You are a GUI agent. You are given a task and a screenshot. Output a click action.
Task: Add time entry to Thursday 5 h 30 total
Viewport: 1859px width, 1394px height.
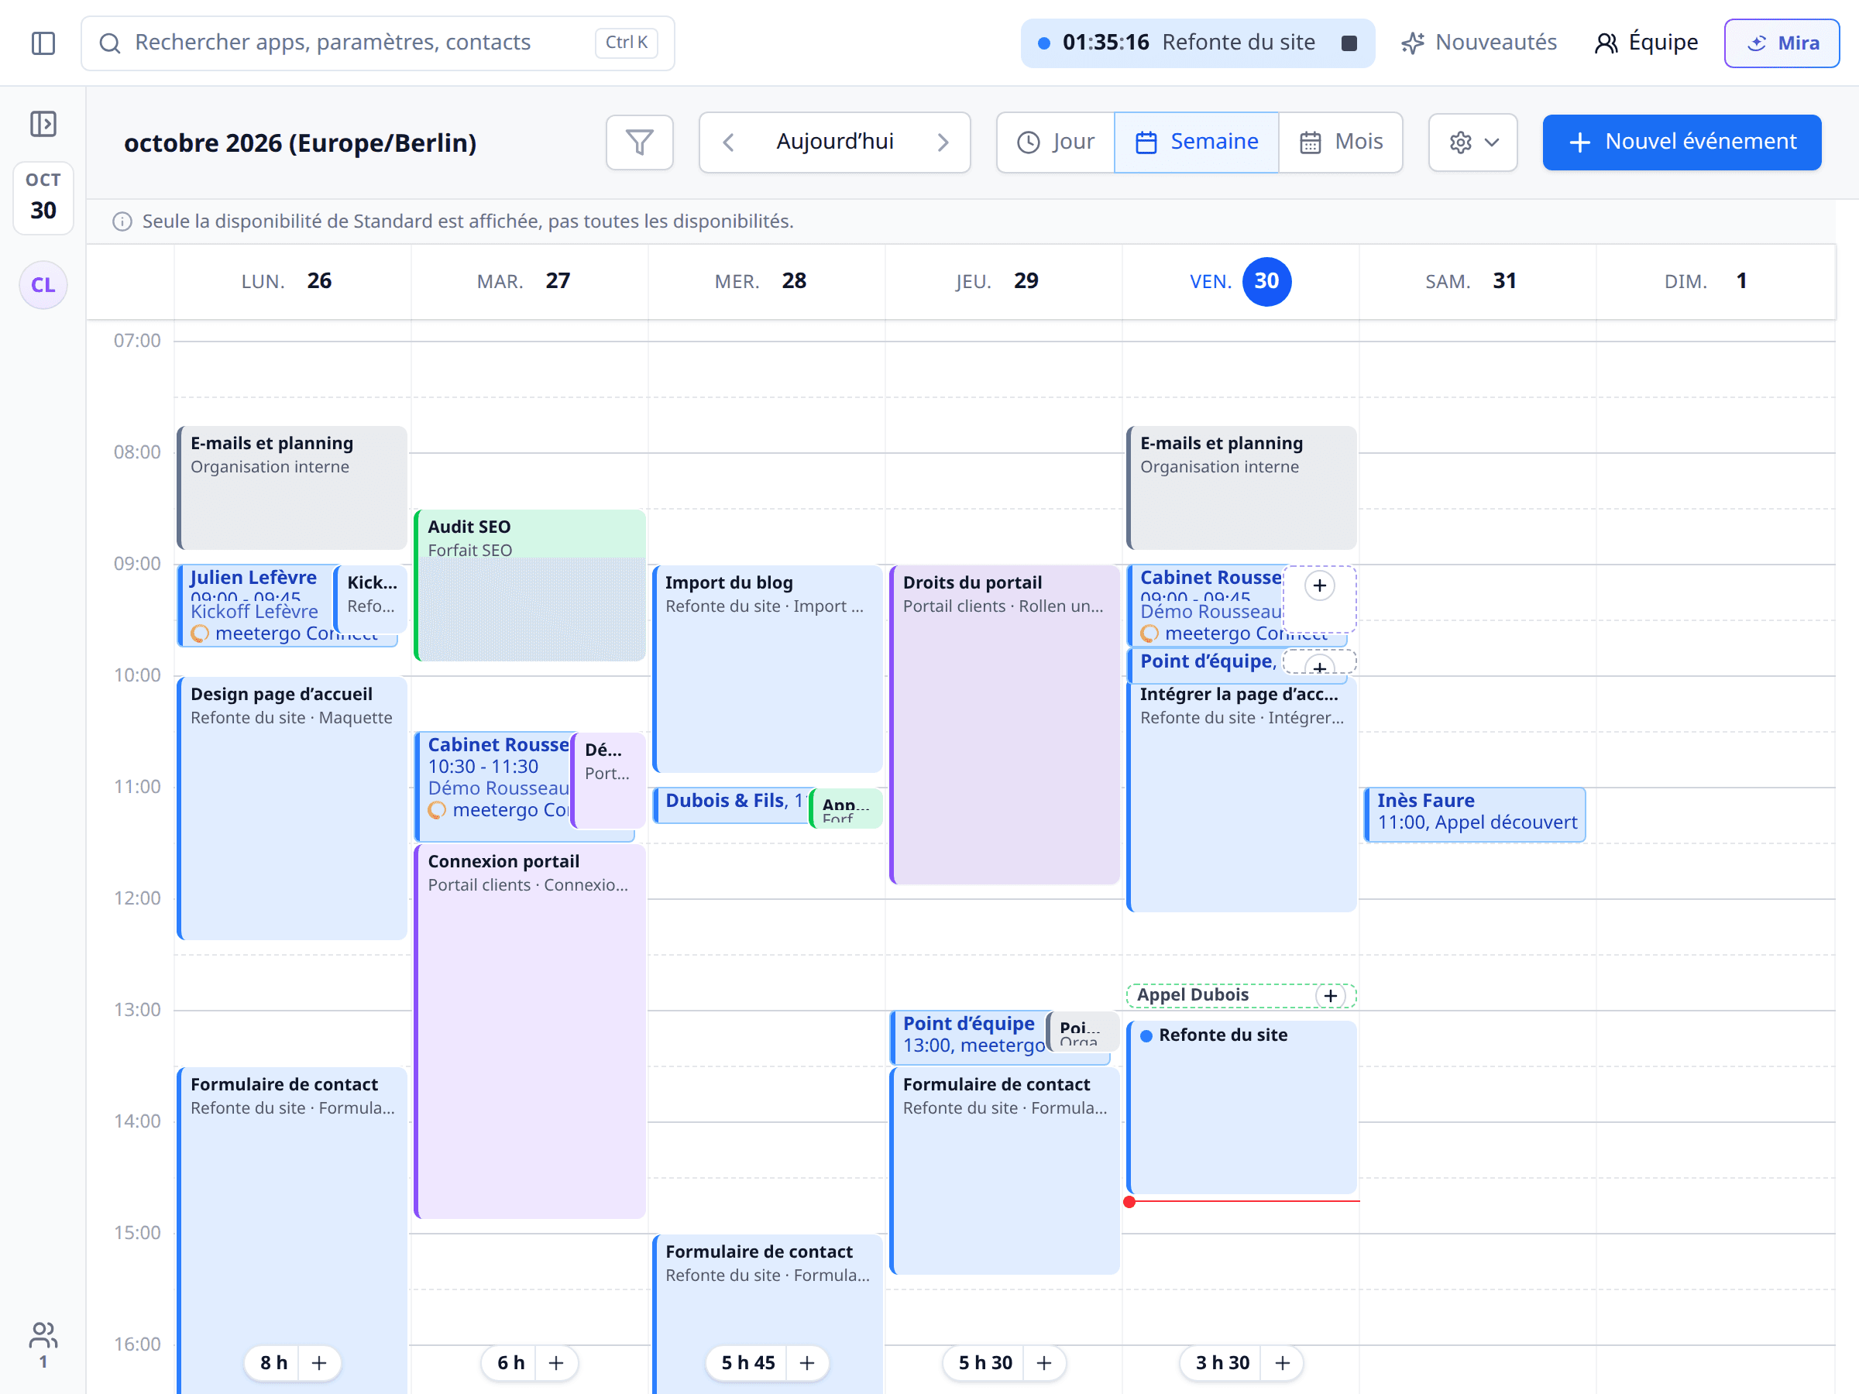[1044, 1362]
